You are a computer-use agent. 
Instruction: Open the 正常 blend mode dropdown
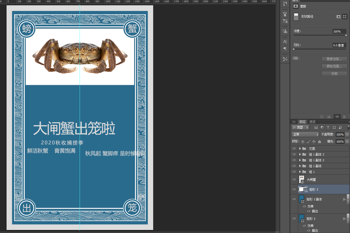[x=305, y=134]
